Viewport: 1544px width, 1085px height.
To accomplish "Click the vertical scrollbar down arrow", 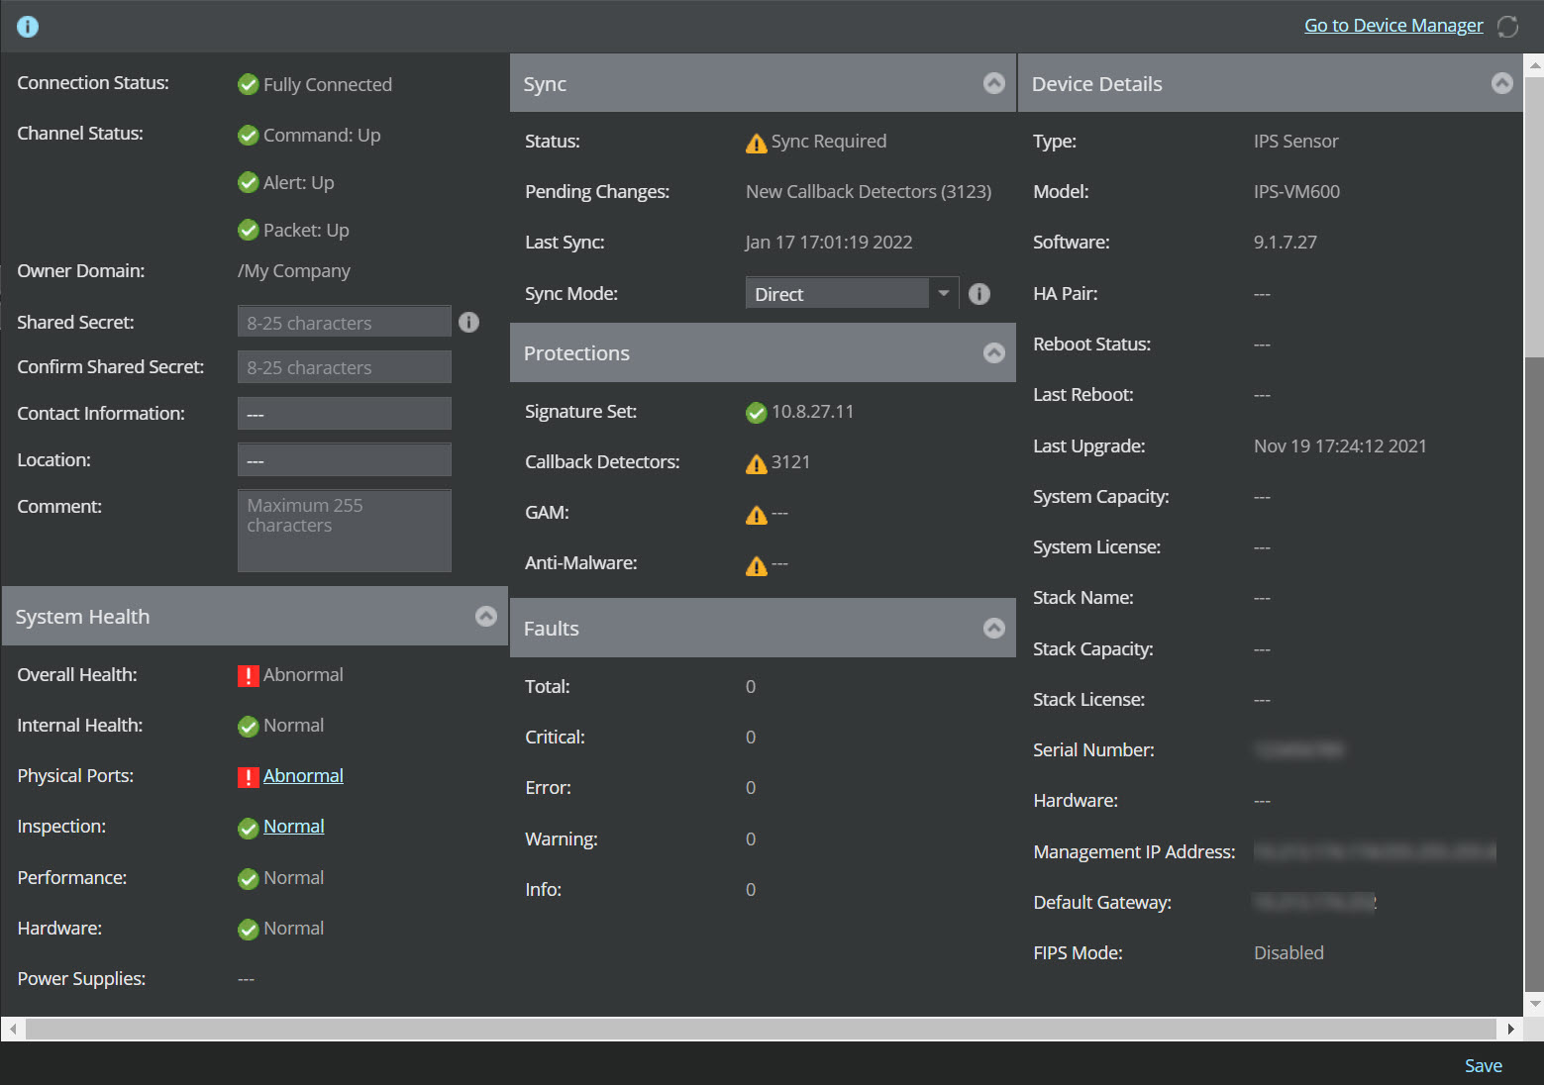I will click(1535, 1004).
